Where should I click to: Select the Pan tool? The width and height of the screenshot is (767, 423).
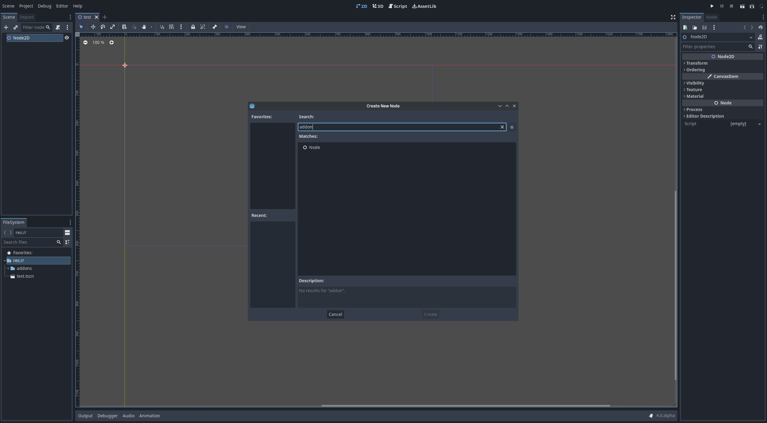tap(144, 27)
